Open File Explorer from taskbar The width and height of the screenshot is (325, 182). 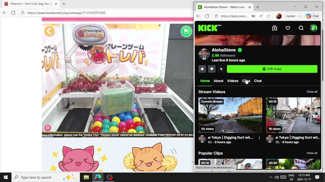[86, 177]
